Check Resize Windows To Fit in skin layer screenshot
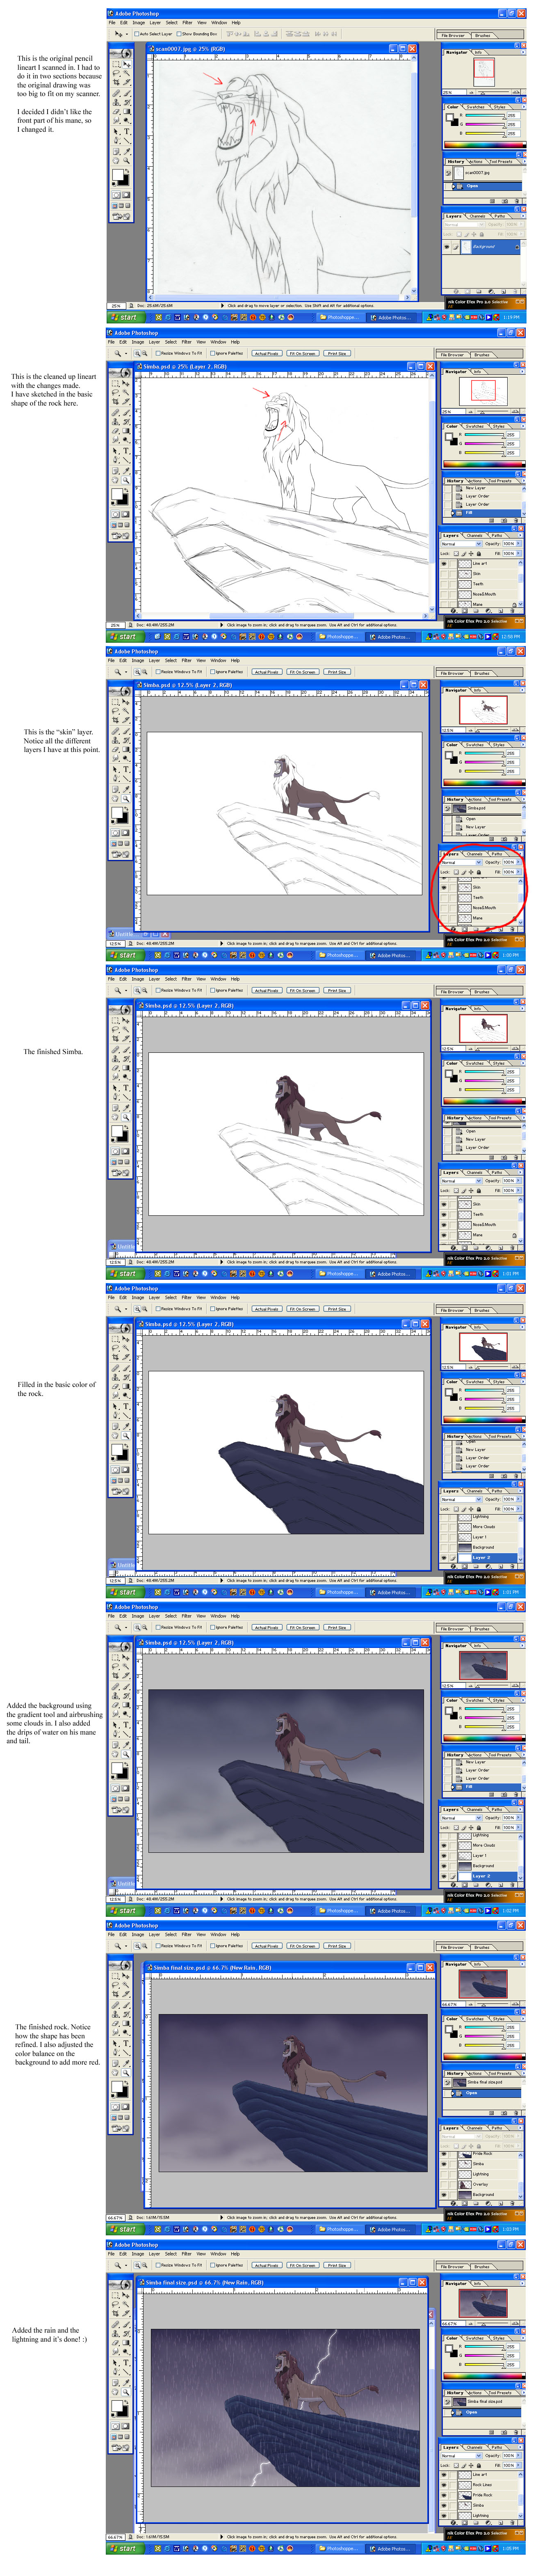Image resolution: width=538 pixels, height=2576 pixels. coord(158,672)
